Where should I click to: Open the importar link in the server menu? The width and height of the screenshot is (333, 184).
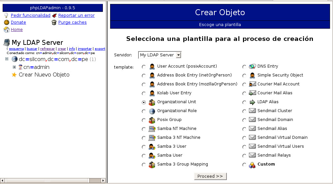coord(84,49)
